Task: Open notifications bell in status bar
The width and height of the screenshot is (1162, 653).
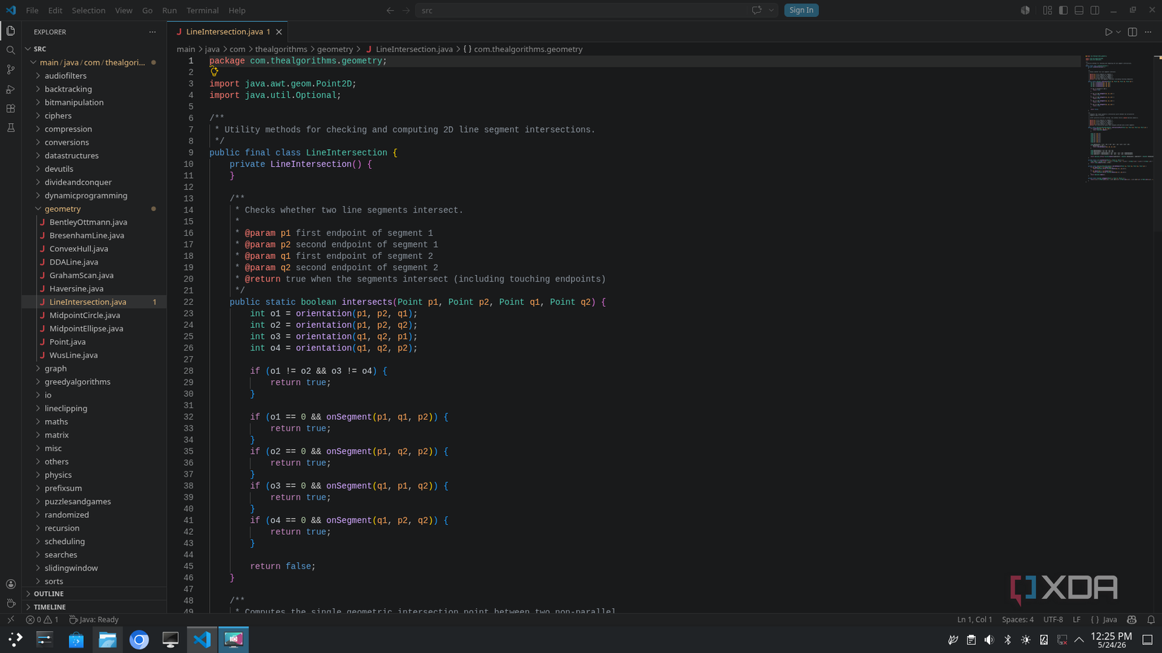Action: point(1151,620)
